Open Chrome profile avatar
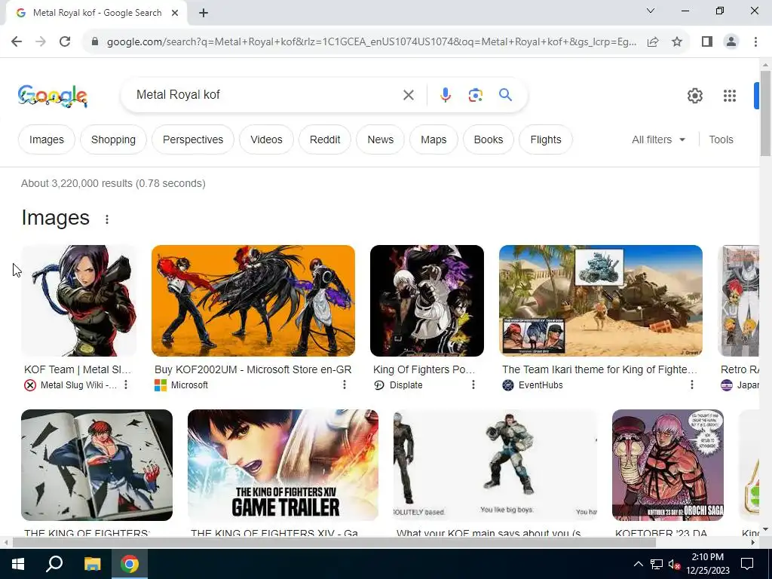The height and width of the screenshot is (579, 772). pos(731,42)
